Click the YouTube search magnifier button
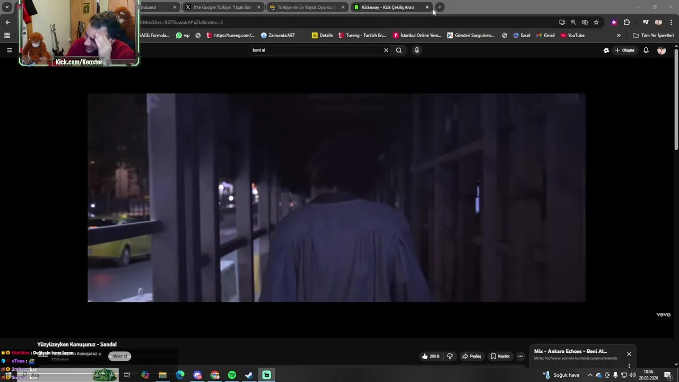 (399, 50)
